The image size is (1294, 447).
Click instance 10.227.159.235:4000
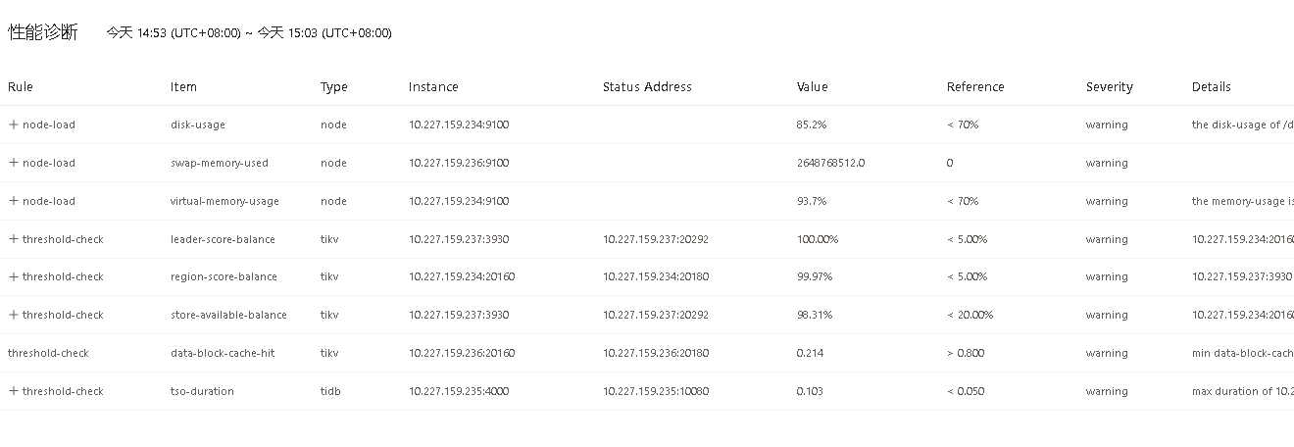459,391
